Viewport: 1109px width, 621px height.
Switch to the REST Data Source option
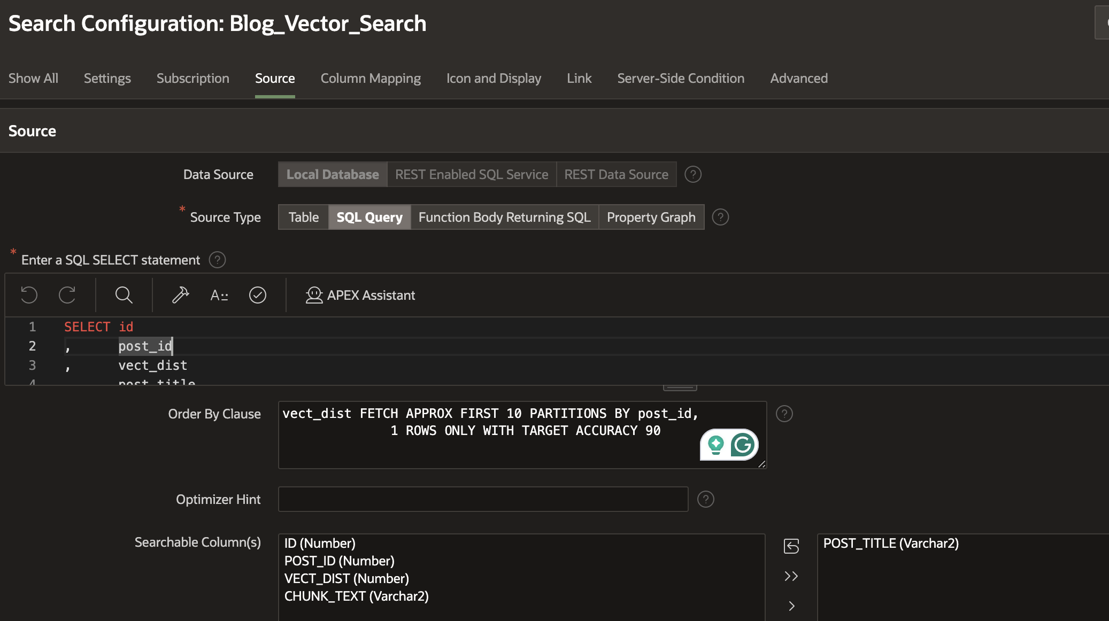(616, 174)
